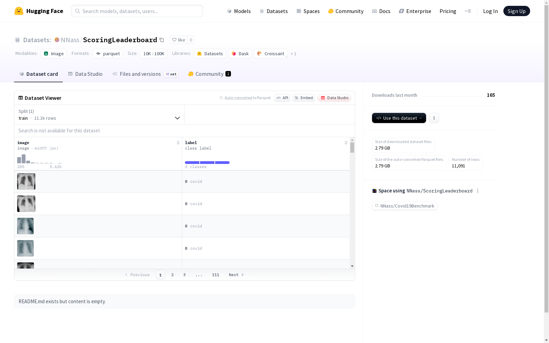Viewport: 549px width, 343px height.
Task: Click the label class distribution bar
Action: (207, 163)
